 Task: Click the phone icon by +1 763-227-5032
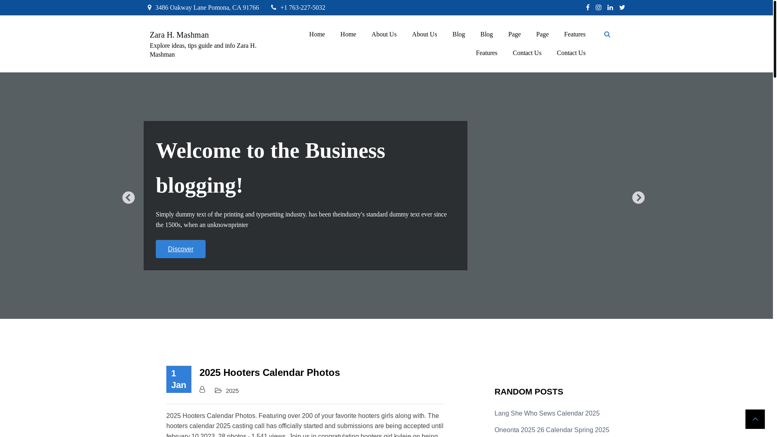pos(274,7)
